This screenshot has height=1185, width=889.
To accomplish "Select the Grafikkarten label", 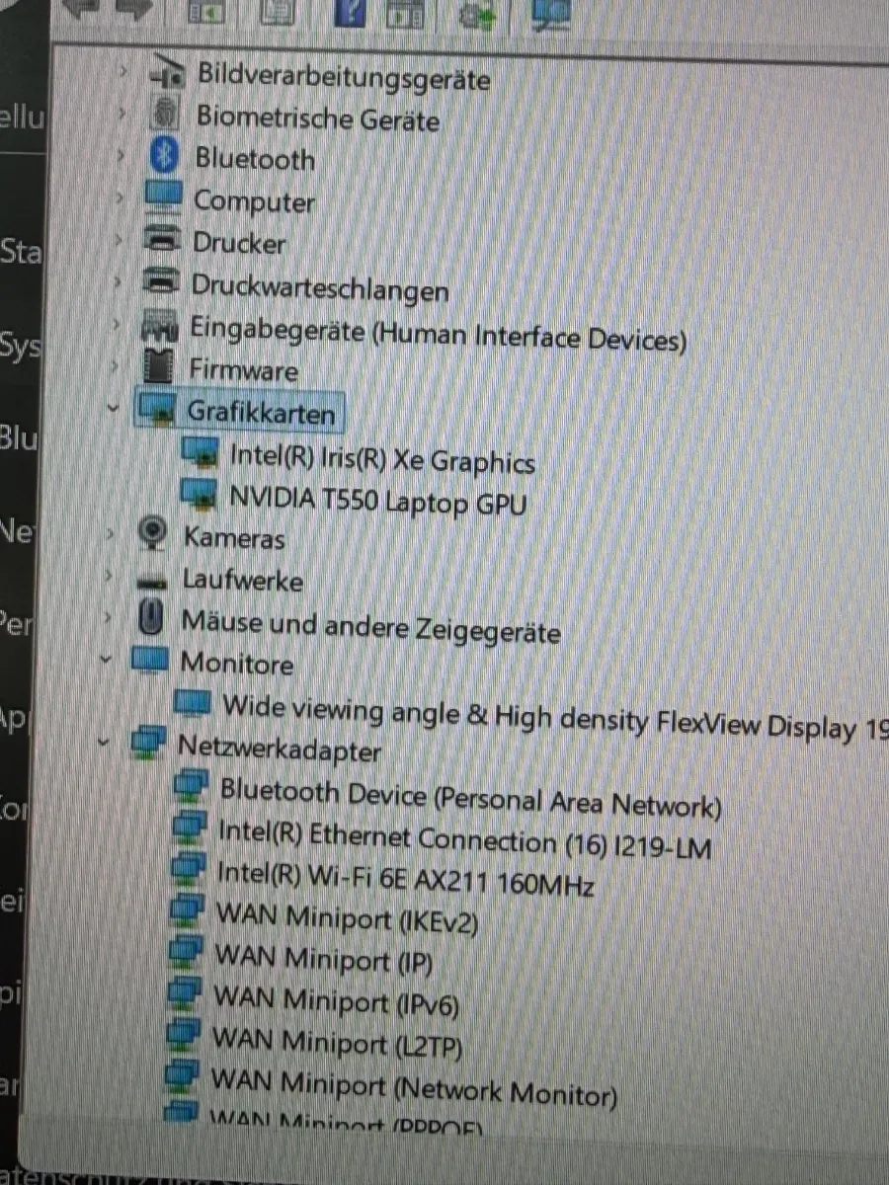I will pos(261,413).
